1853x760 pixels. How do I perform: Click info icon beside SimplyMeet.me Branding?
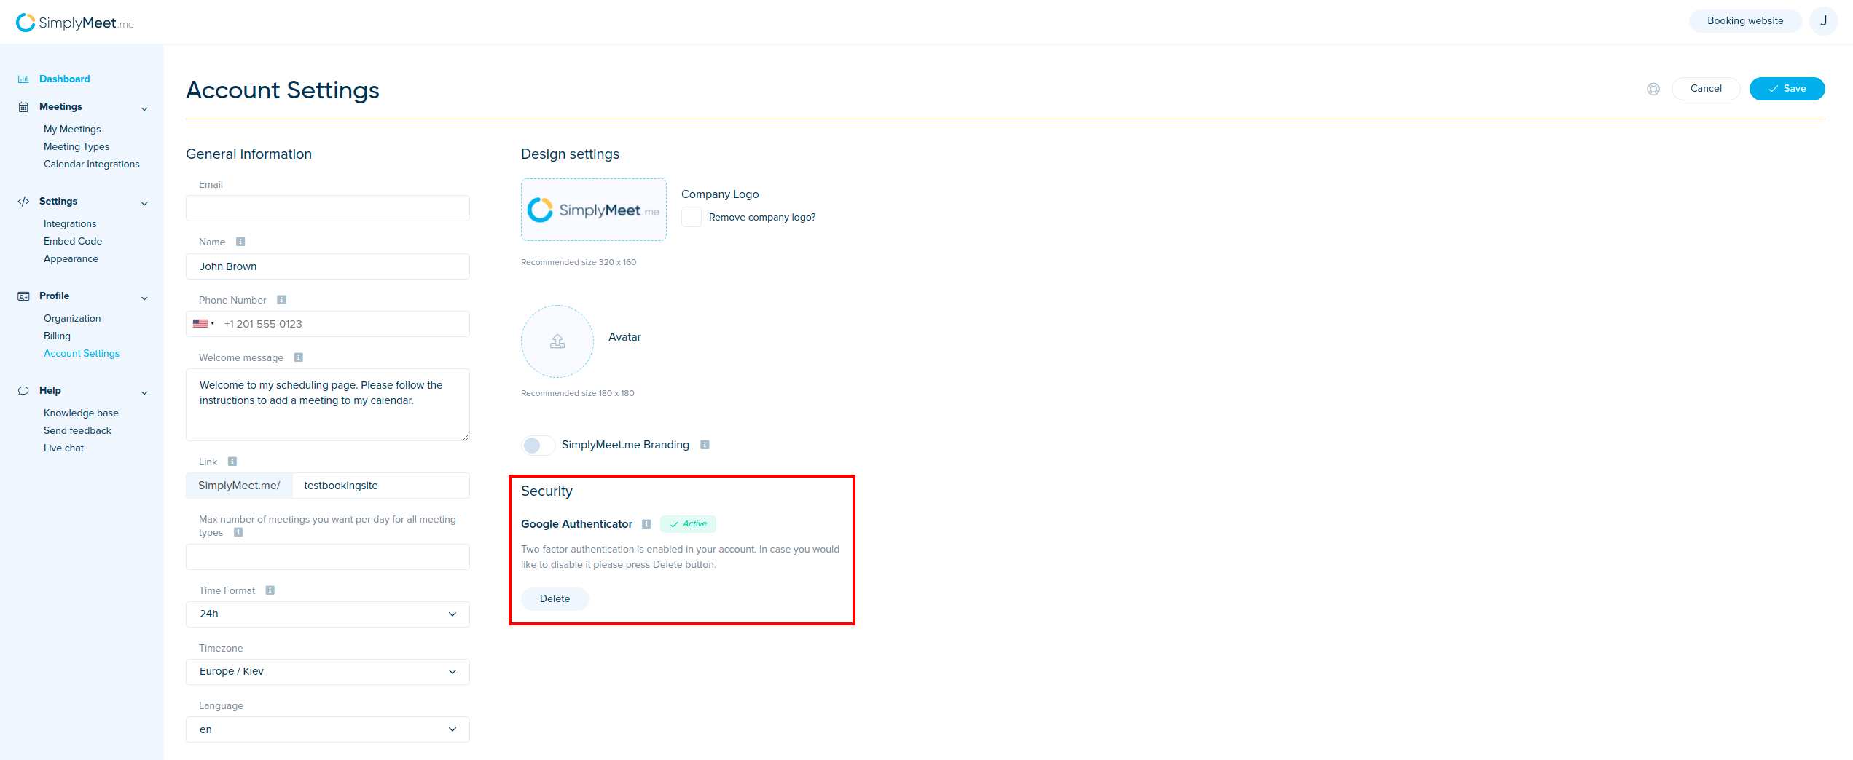pos(705,445)
